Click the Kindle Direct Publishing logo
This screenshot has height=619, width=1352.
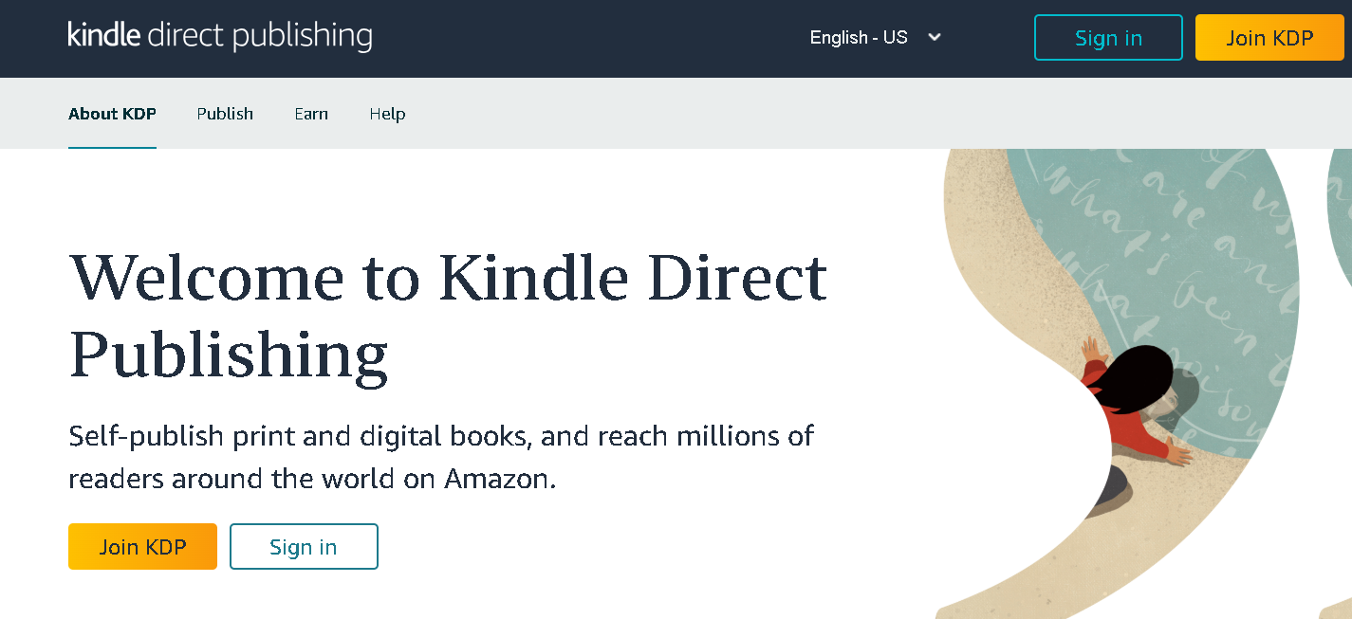click(219, 36)
